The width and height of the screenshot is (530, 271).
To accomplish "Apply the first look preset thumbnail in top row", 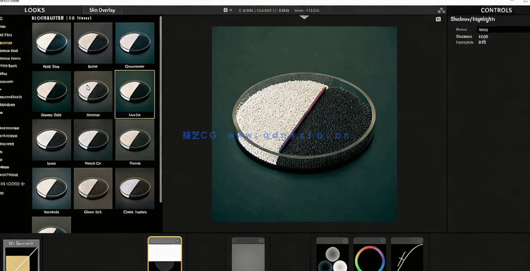I will coord(52,43).
